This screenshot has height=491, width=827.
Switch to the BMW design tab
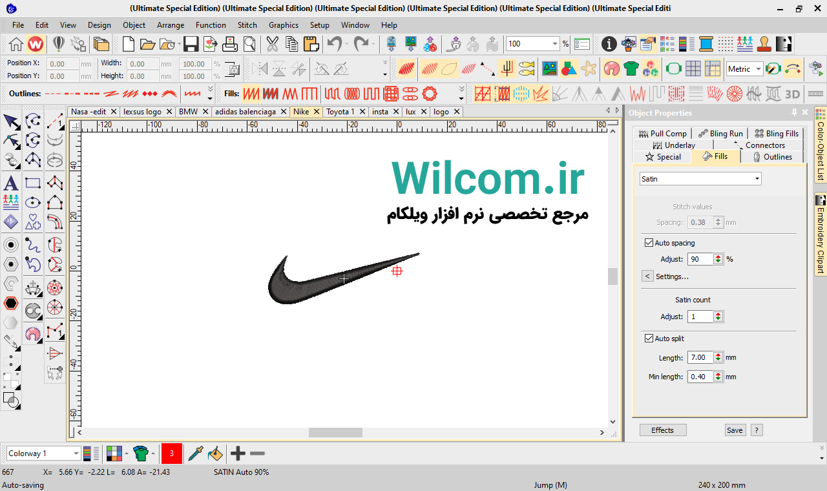click(x=189, y=112)
